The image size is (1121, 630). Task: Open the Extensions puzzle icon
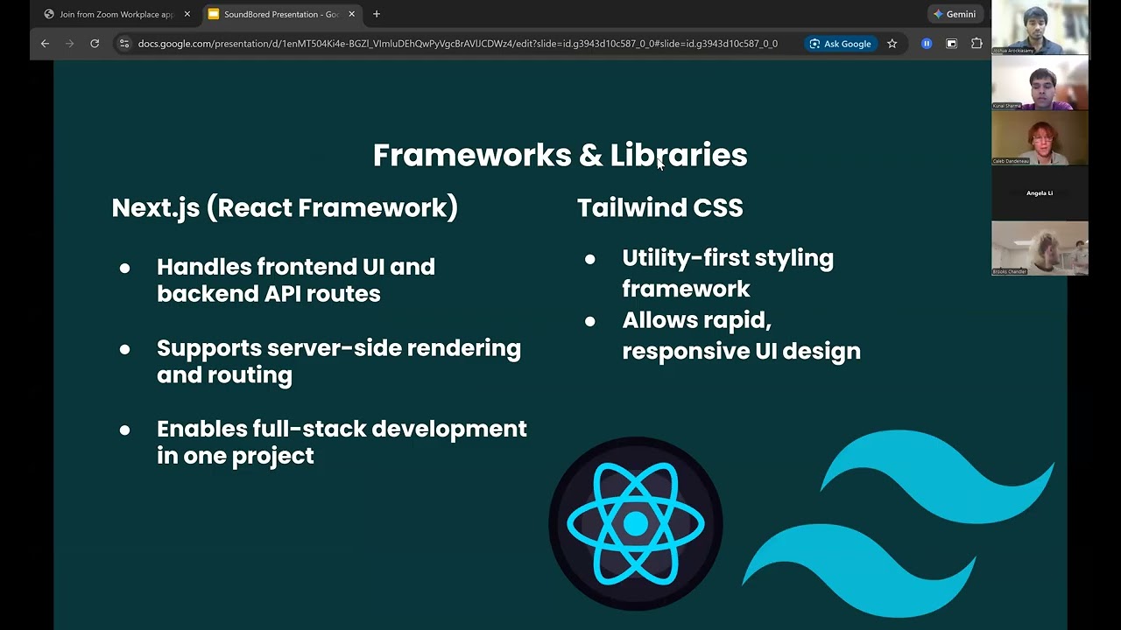[x=976, y=44]
